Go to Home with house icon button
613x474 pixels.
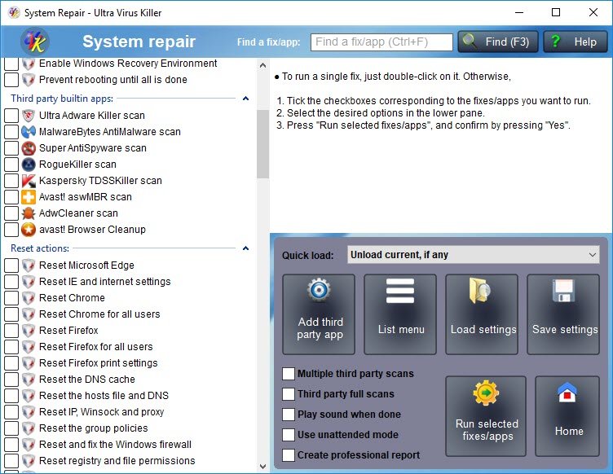point(567,416)
